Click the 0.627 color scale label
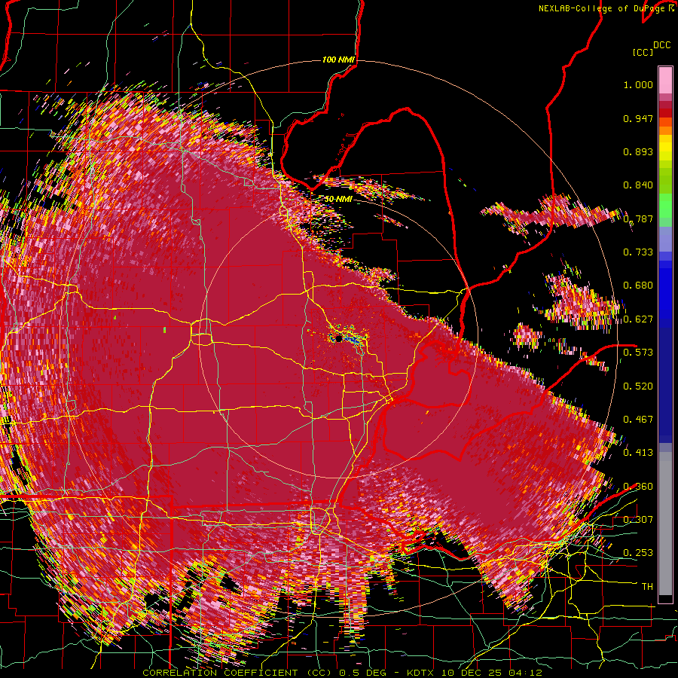 [638, 319]
